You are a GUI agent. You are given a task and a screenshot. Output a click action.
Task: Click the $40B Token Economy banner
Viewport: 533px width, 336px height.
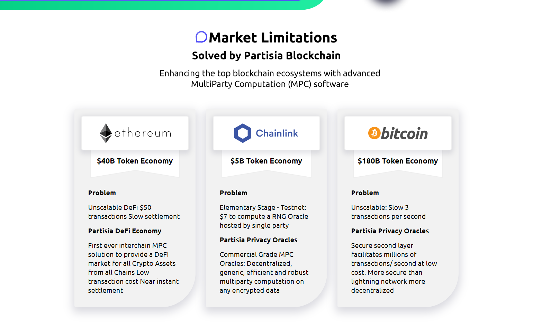pyautogui.click(x=135, y=161)
